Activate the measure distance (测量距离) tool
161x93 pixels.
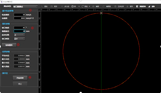pyautogui.click(x=141, y=7)
